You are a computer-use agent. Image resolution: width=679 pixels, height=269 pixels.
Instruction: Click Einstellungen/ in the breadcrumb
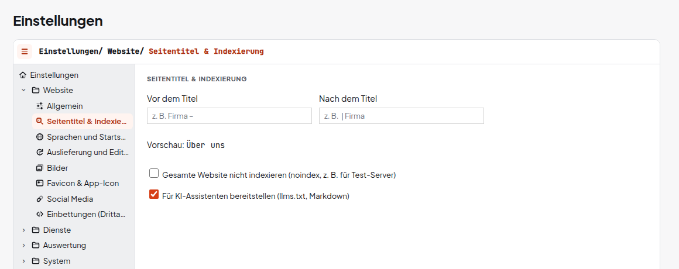(71, 51)
